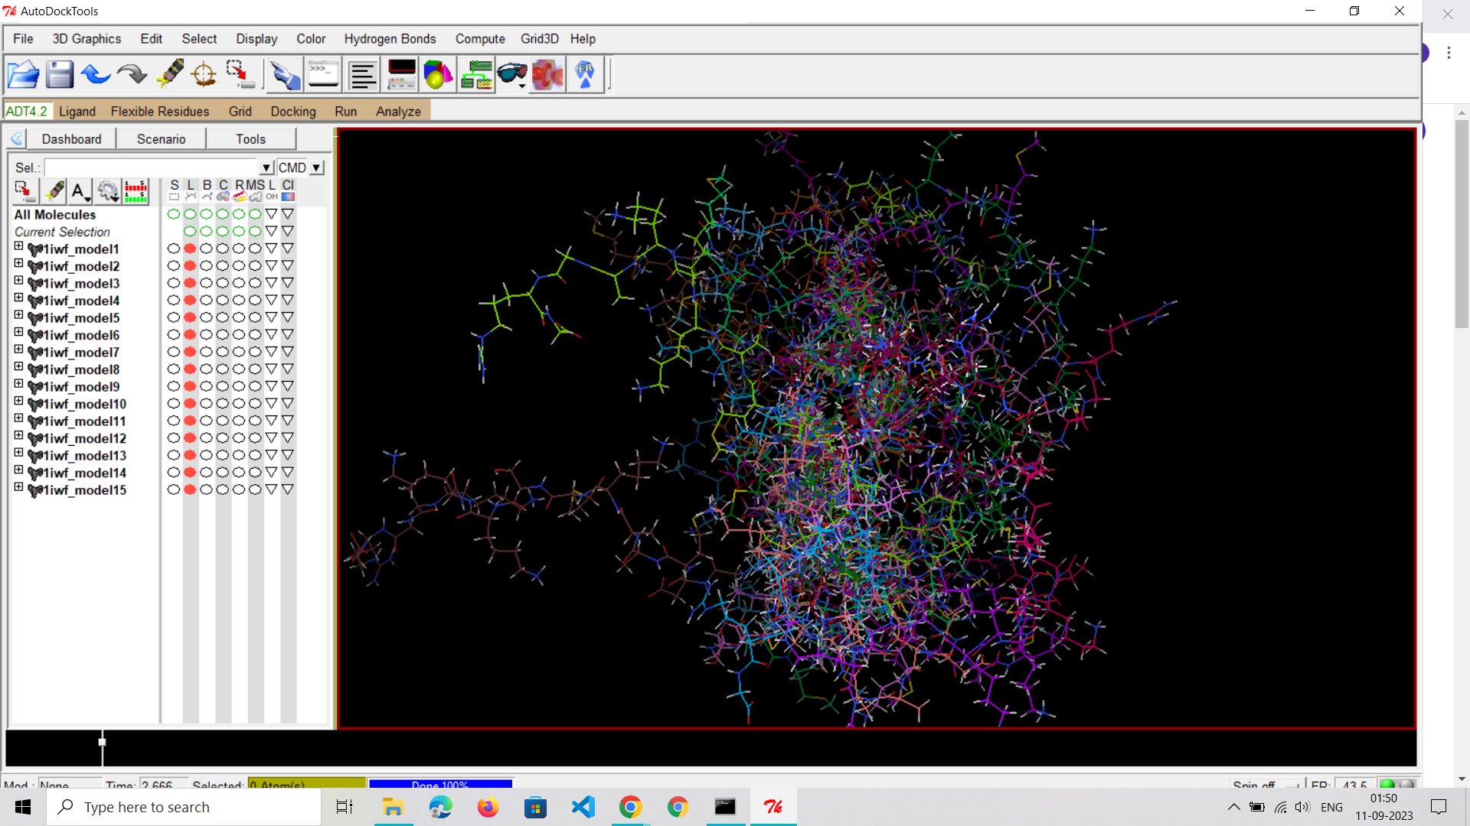Image resolution: width=1470 pixels, height=826 pixels.
Task: Click the Cl color column header swatch
Action: (288, 197)
